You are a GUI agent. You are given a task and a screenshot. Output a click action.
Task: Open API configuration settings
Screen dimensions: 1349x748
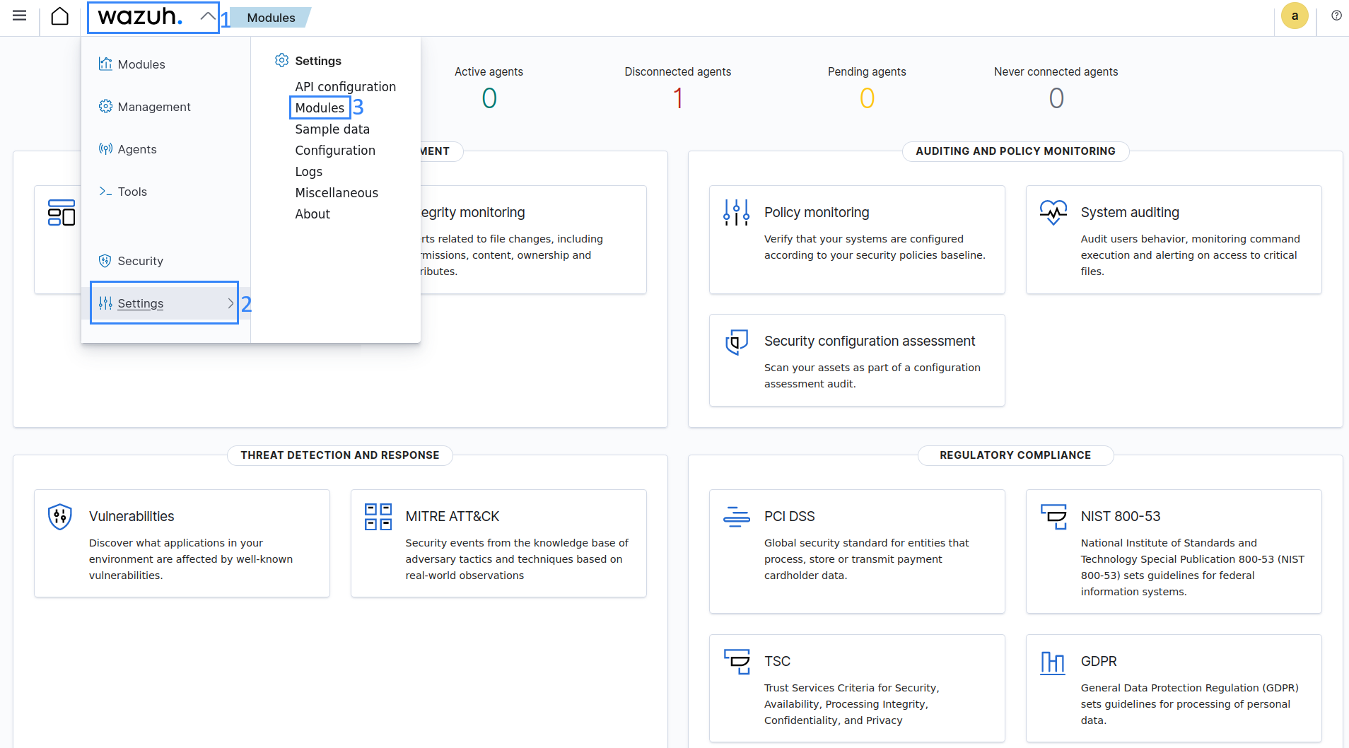coord(345,87)
